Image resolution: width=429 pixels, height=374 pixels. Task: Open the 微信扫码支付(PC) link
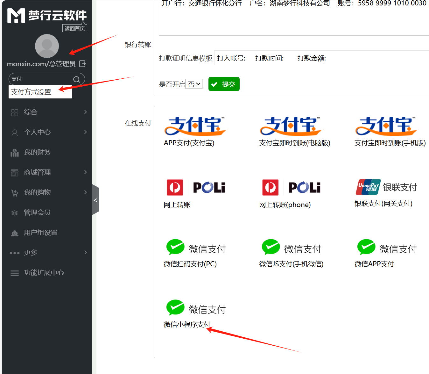pyautogui.click(x=190, y=264)
